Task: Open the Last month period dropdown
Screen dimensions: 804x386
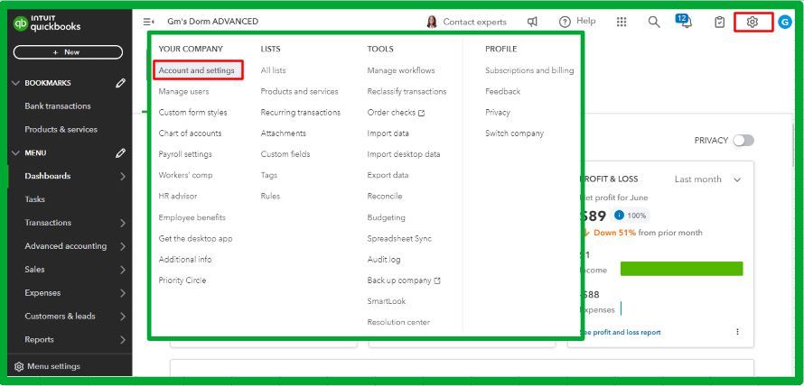Action: 707,179
